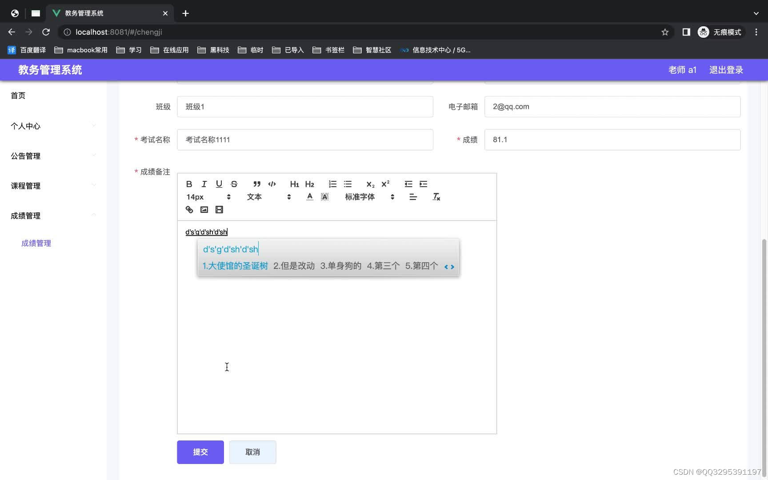Viewport: 768px width, 480px height.
Task: Toggle bold formatting in the editor
Action: pyautogui.click(x=189, y=184)
